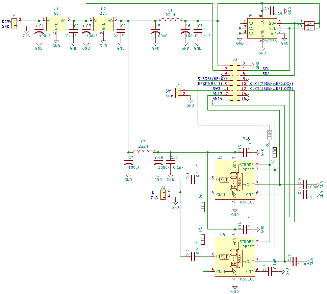This screenshot has height=294, width=327.
Task: Select the U1 5V regulator symbol
Action: (56, 25)
